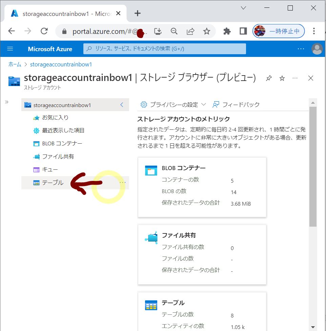The image size is (326, 331).
Task: Click the ホーム breadcrumb link
Action: [15, 64]
